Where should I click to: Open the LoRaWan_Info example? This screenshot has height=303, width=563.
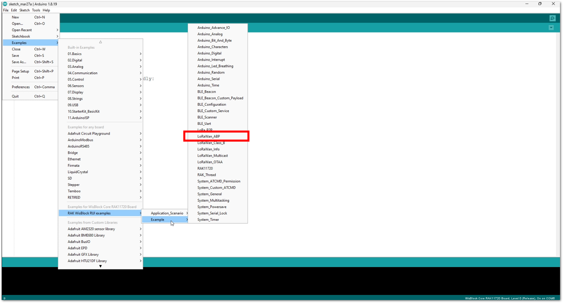coord(218,149)
